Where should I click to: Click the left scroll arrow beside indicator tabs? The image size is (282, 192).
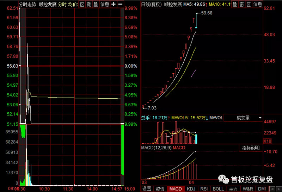click(x=272, y=189)
